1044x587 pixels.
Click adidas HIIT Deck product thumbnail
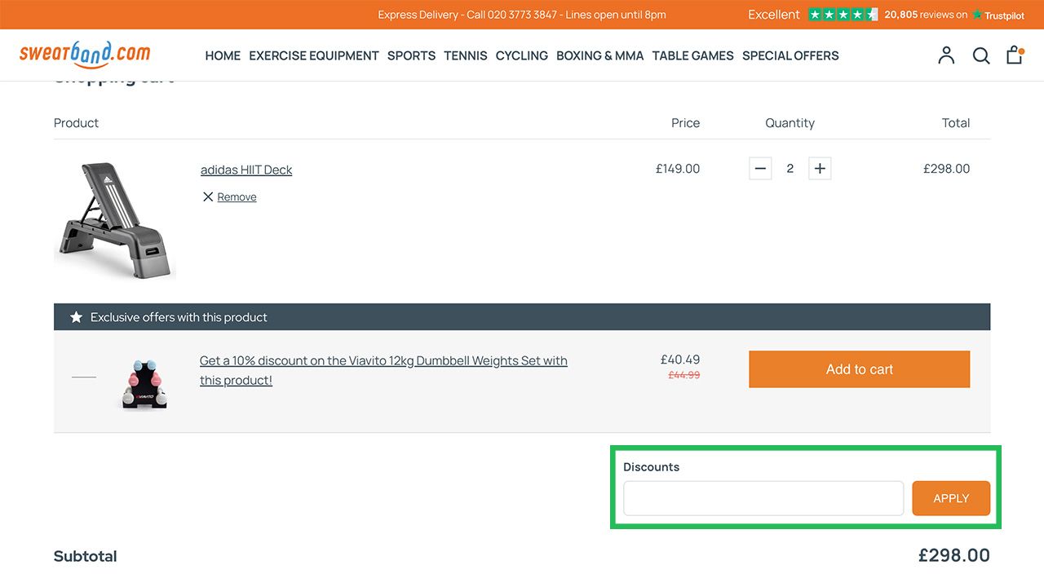[x=115, y=220]
